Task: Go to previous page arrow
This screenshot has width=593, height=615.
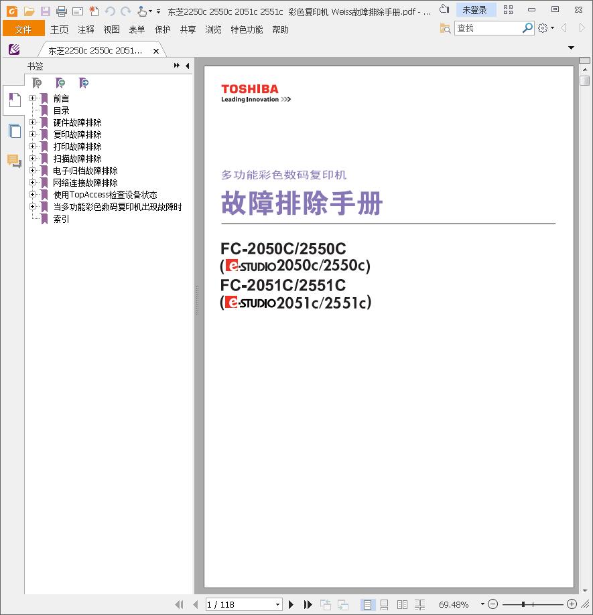Action: (195, 604)
